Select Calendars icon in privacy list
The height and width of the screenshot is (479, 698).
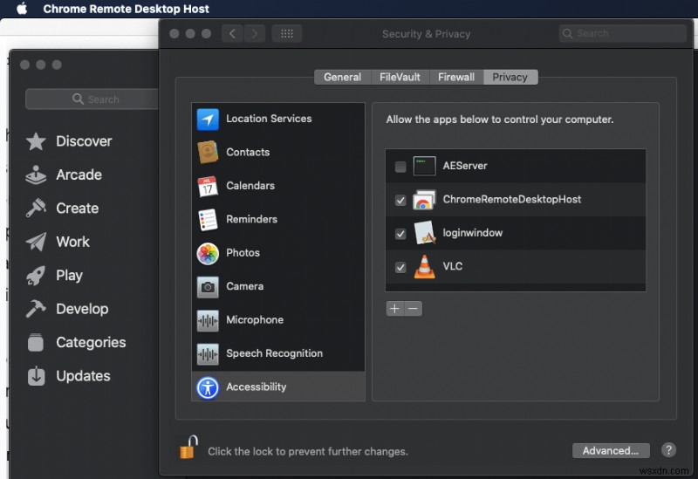click(208, 186)
